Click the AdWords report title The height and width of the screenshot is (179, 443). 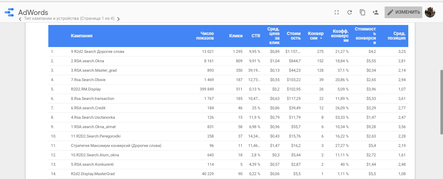pyautogui.click(x=33, y=12)
